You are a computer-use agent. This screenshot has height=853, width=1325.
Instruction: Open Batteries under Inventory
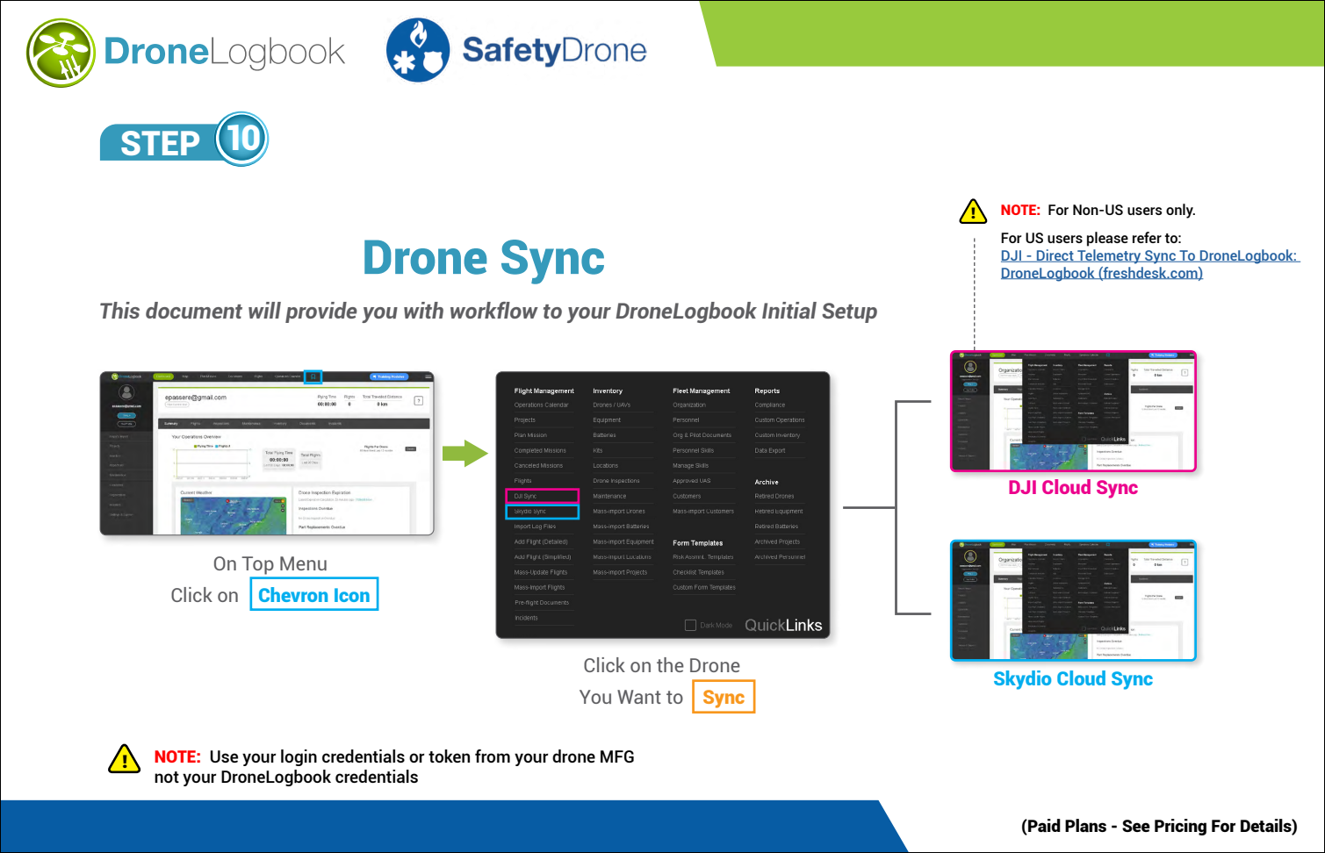pyautogui.click(x=604, y=435)
